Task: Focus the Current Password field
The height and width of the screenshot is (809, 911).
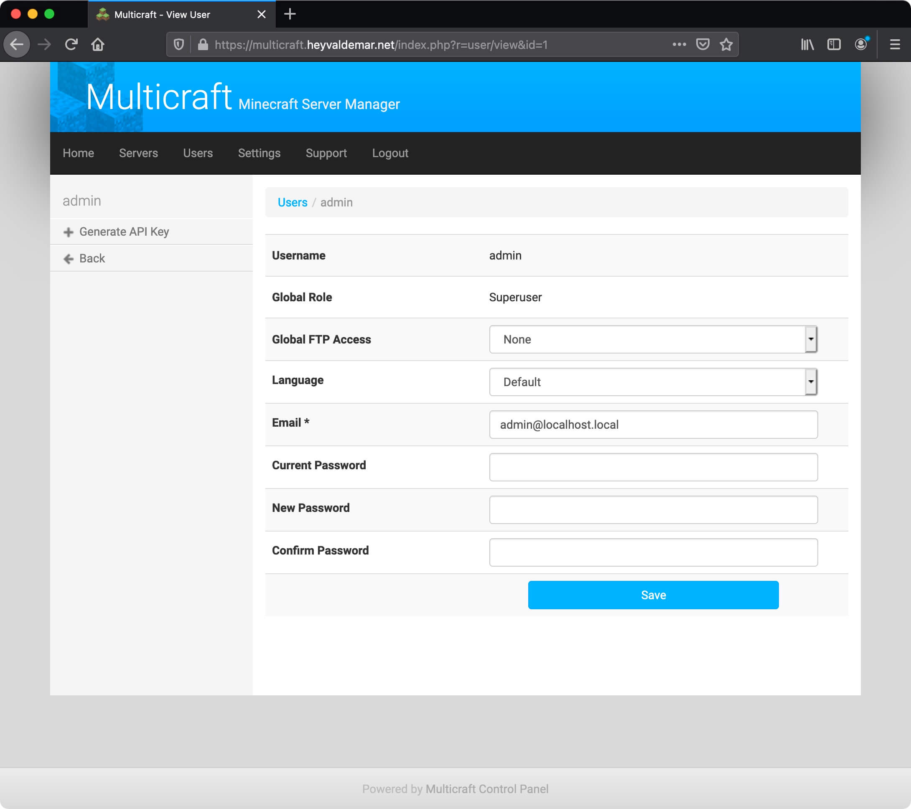Action: [653, 467]
